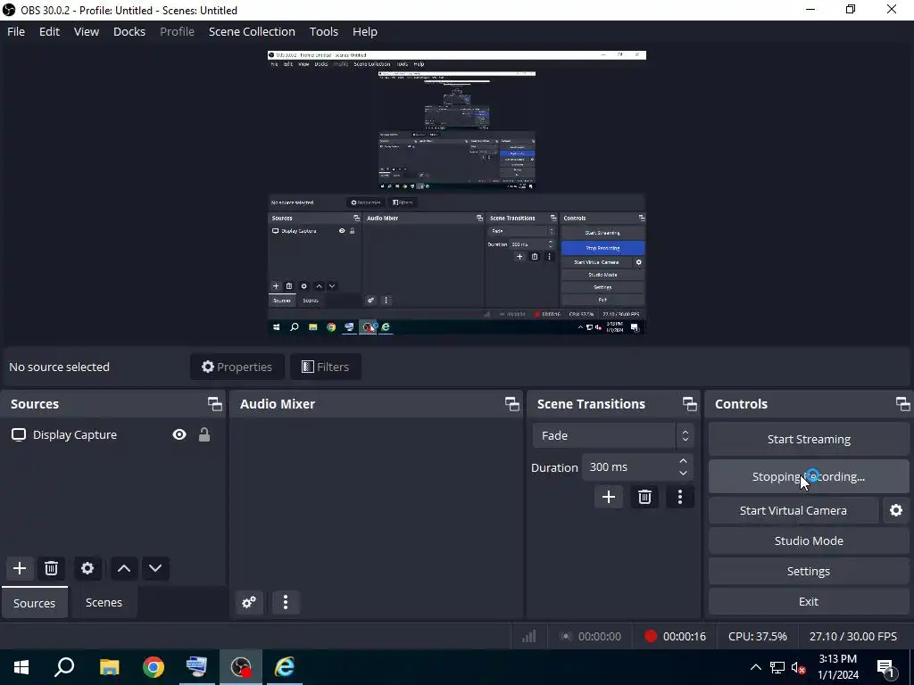
Task: Open the Edit menu
Action: (x=50, y=31)
